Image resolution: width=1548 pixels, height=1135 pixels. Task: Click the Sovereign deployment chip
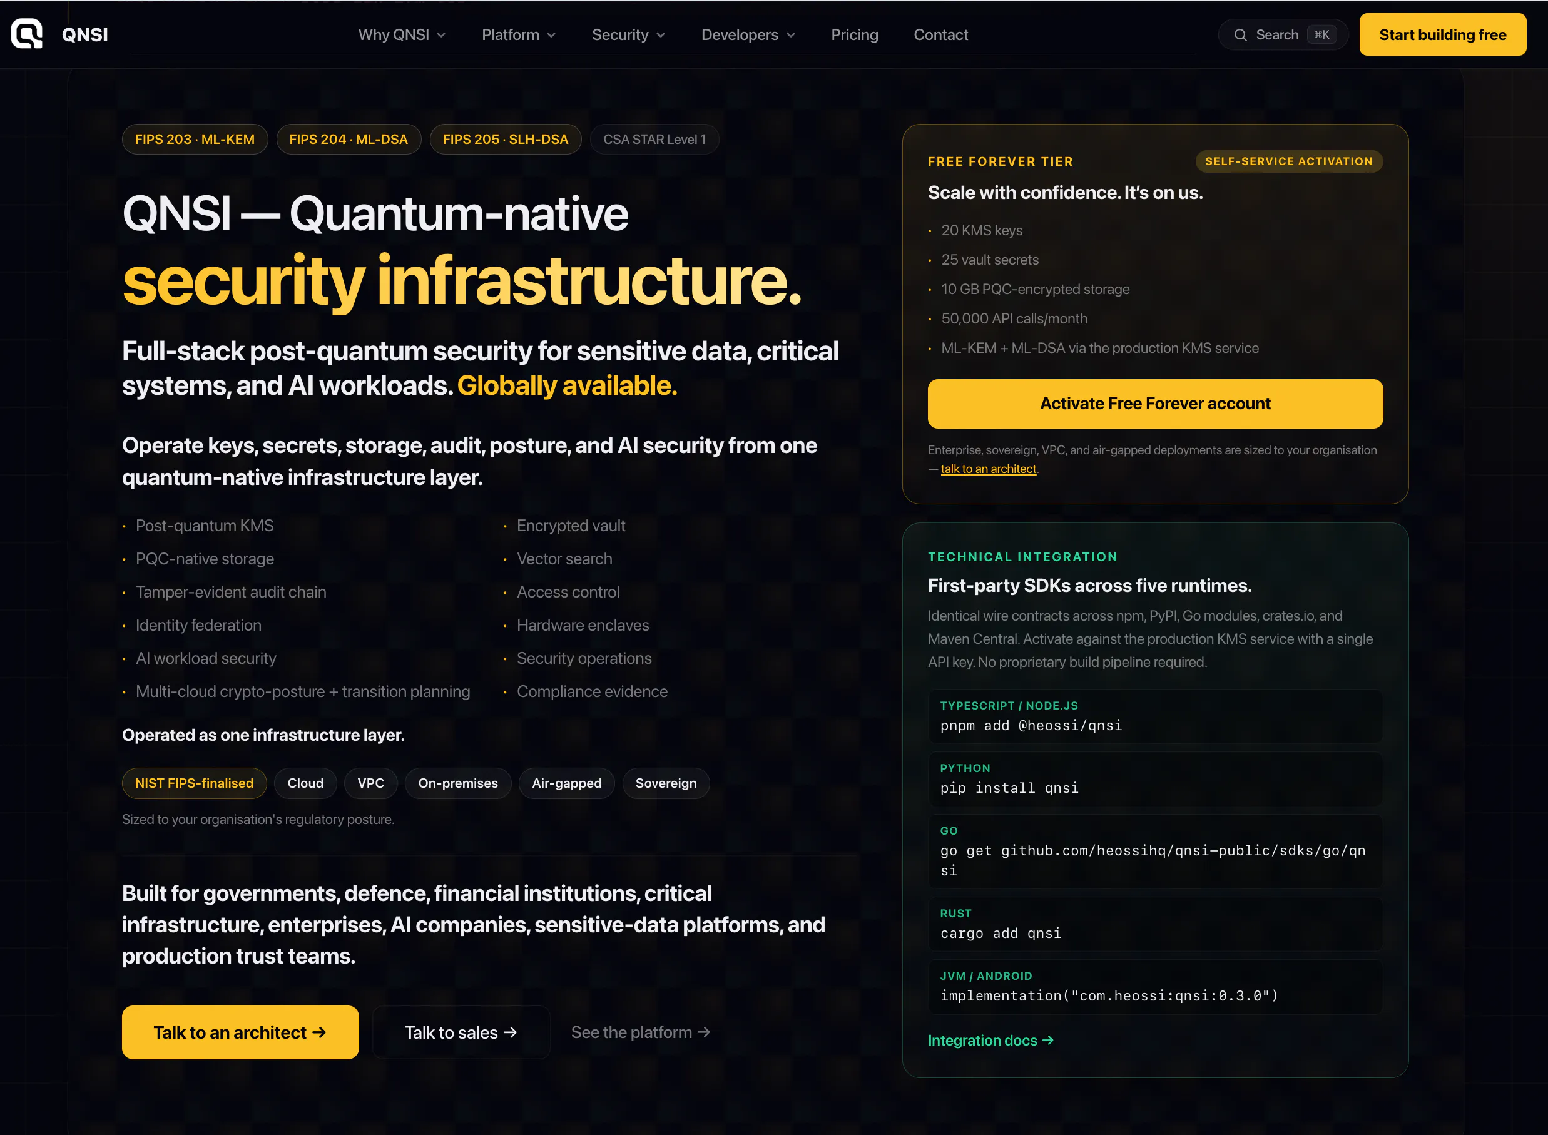click(665, 783)
